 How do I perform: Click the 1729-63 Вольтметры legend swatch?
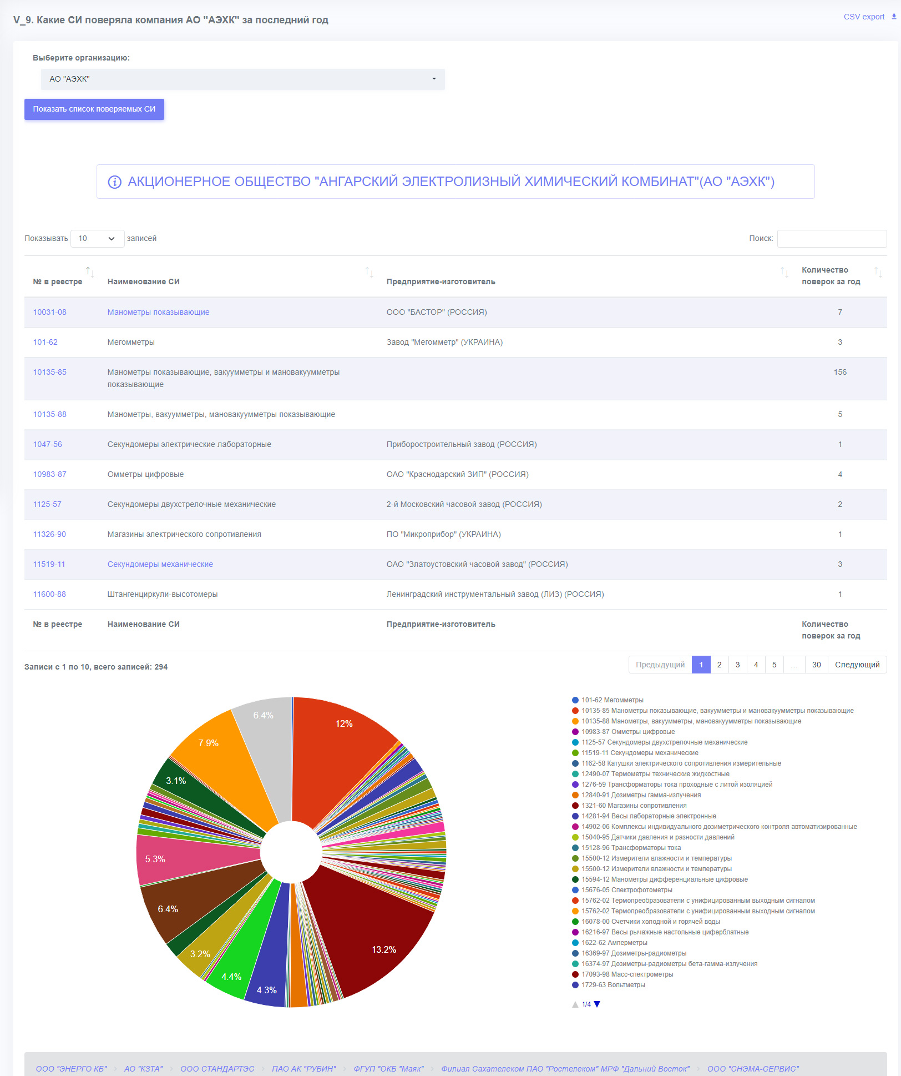point(575,985)
